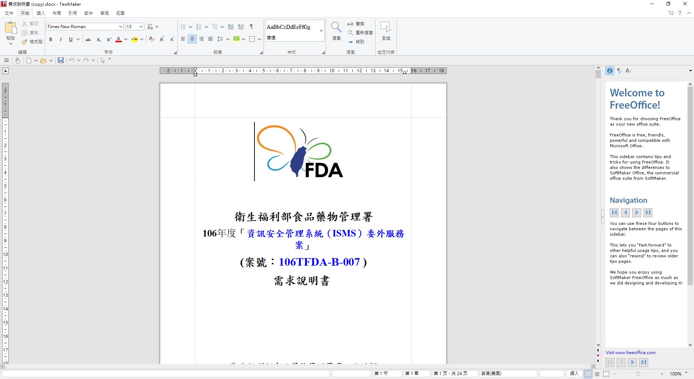The height and width of the screenshot is (379, 694).
Task: Click the clear character formatting icon
Action: click(x=151, y=39)
